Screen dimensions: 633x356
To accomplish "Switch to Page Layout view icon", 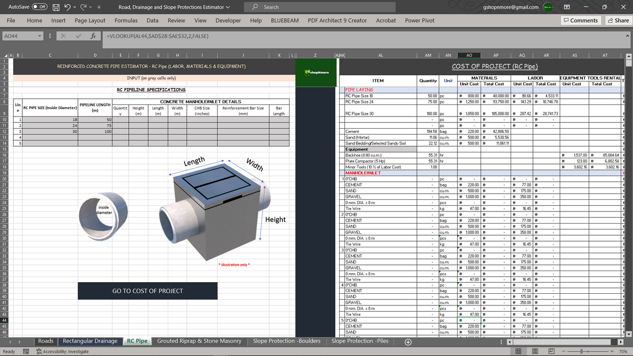I will click(x=534, y=351).
